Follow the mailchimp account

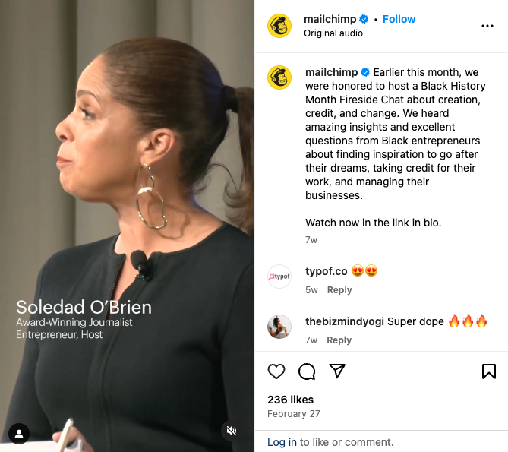399,19
